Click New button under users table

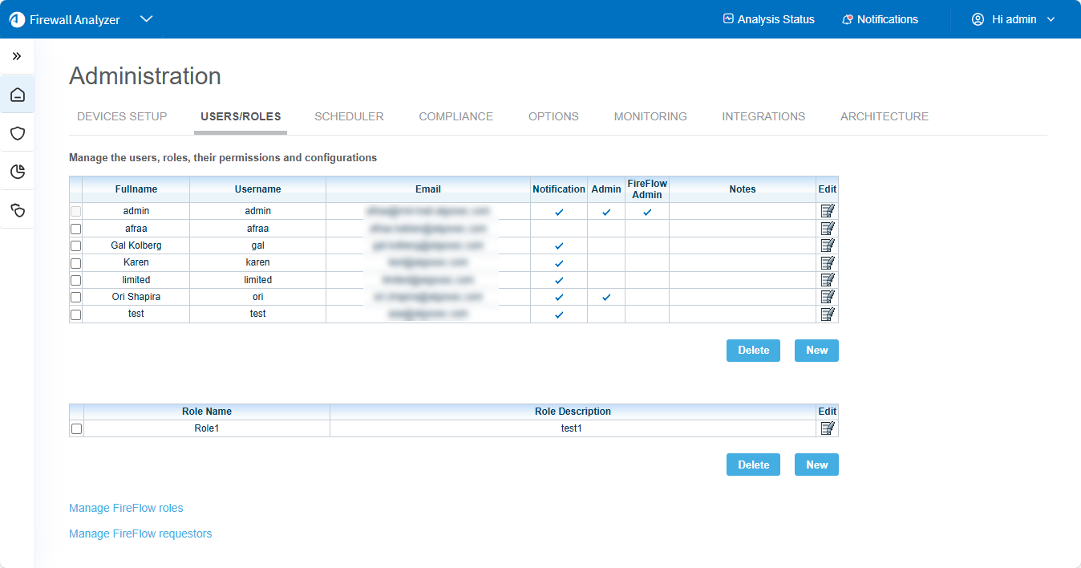[x=816, y=351]
